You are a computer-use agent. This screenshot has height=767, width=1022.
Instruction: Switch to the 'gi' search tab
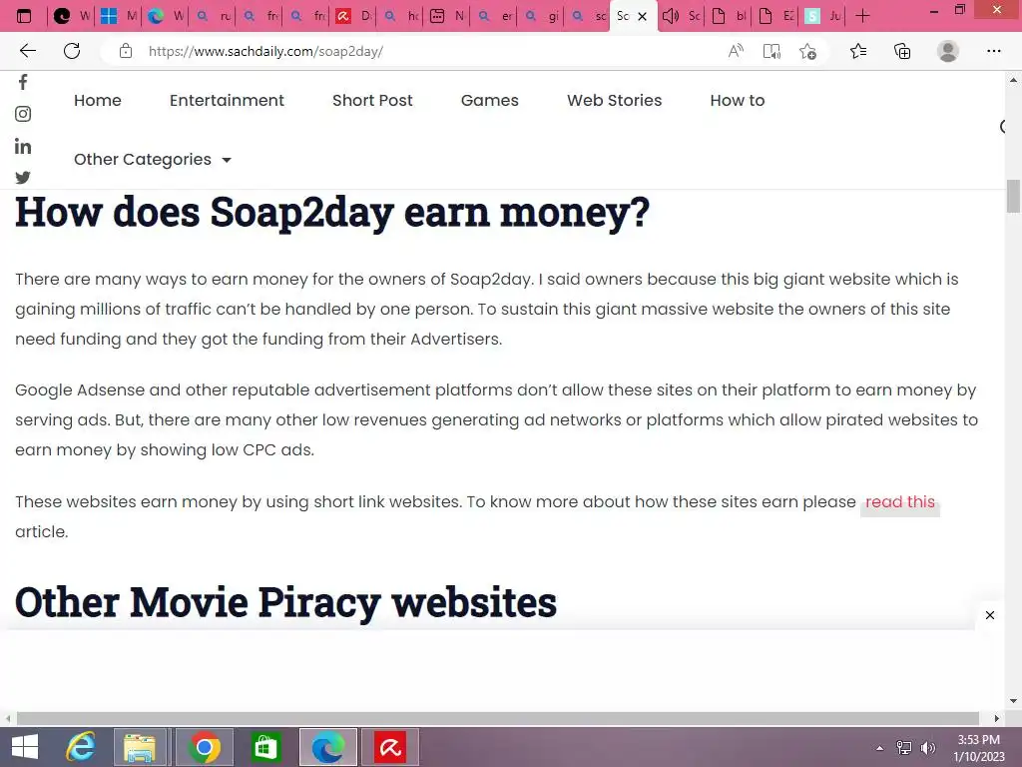(x=541, y=16)
